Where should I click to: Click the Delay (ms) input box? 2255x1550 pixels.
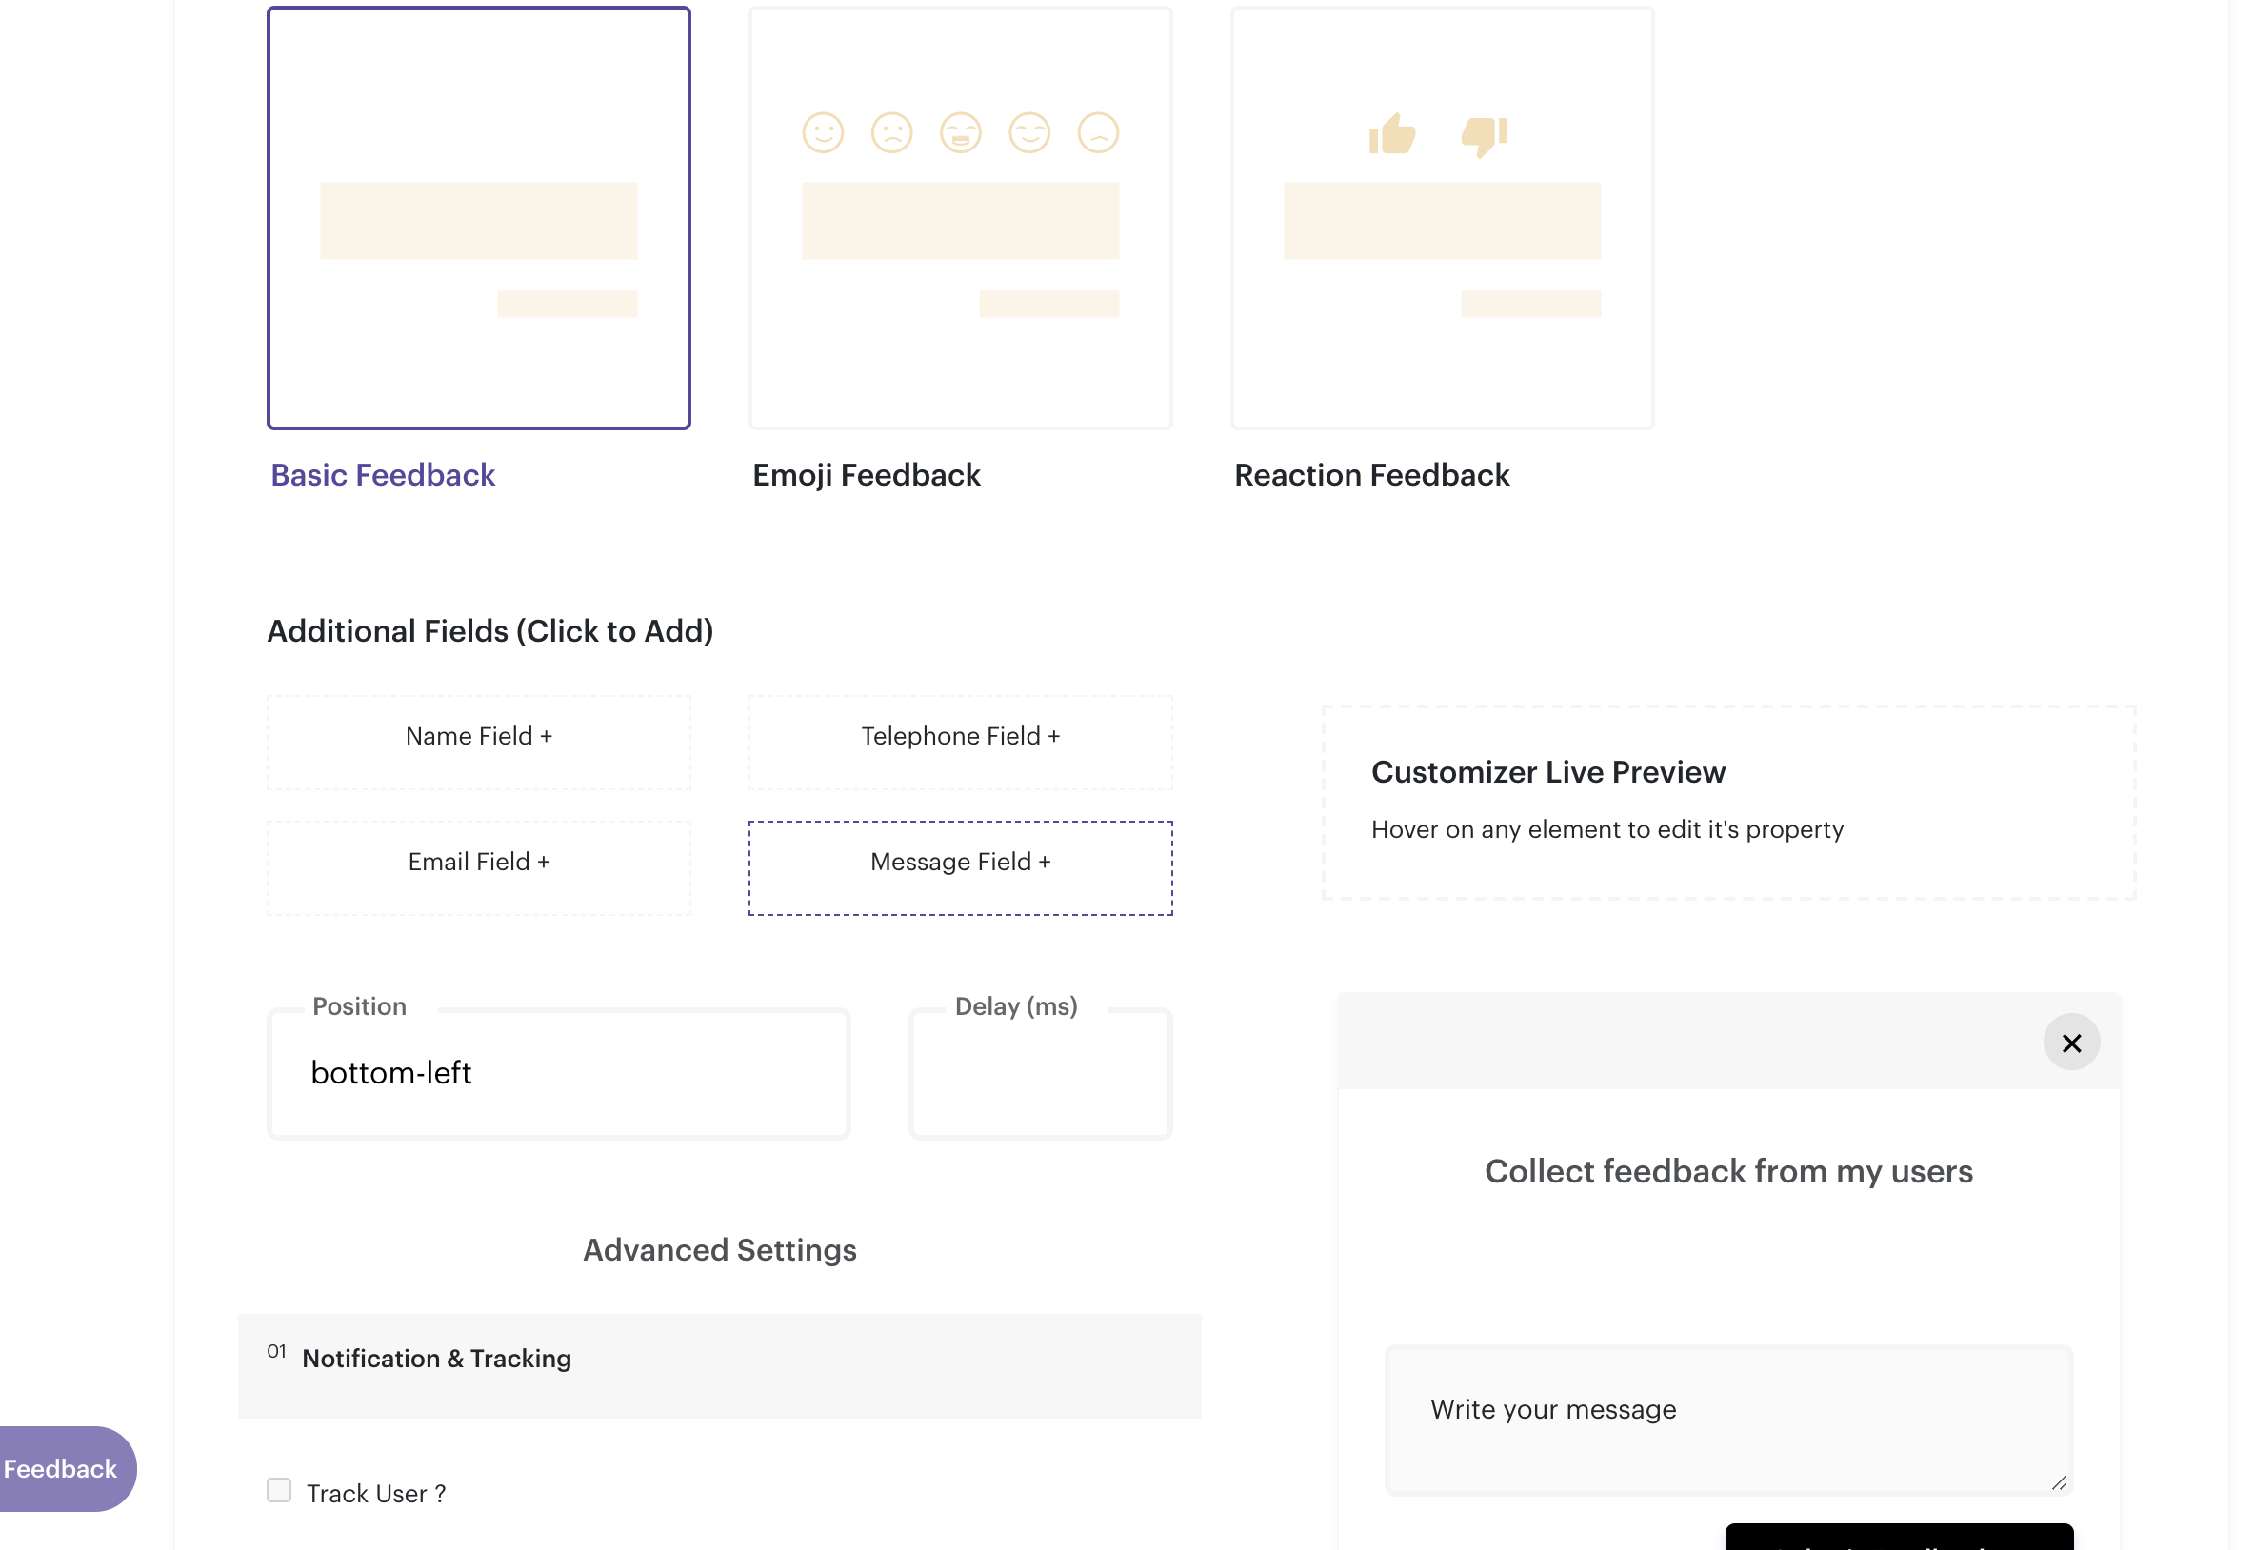1040,1073
